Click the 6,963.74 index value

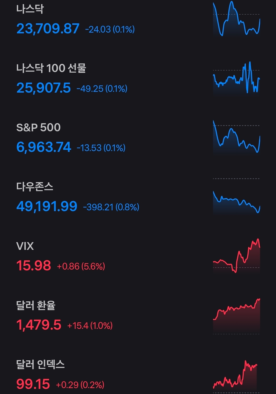[44, 147]
